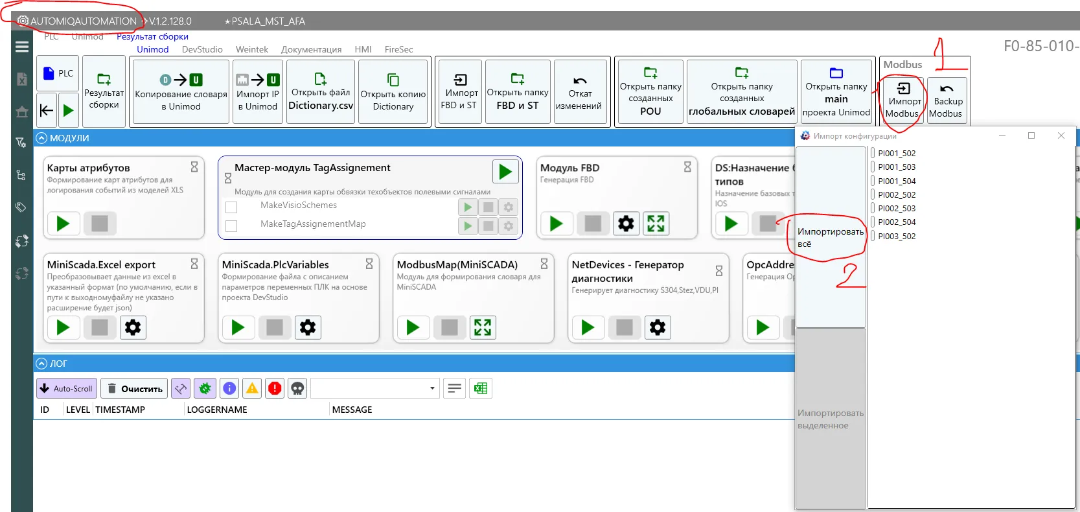This screenshot has height=512, width=1080.
Task: Open the Результат сборки folder button
Action: point(104,91)
